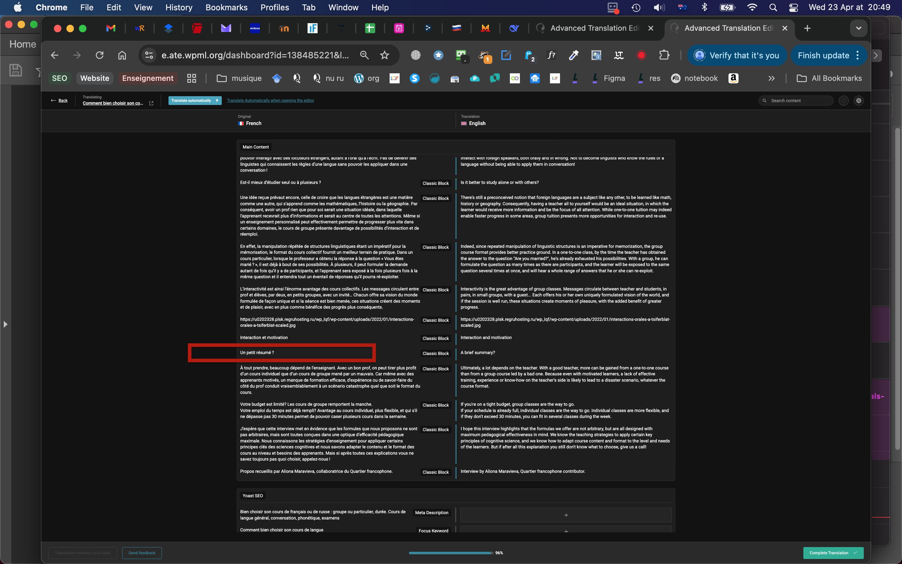The width and height of the screenshot is (902, 564).
Task: Bookmark this page with the star icon
Action: [384, 55]
